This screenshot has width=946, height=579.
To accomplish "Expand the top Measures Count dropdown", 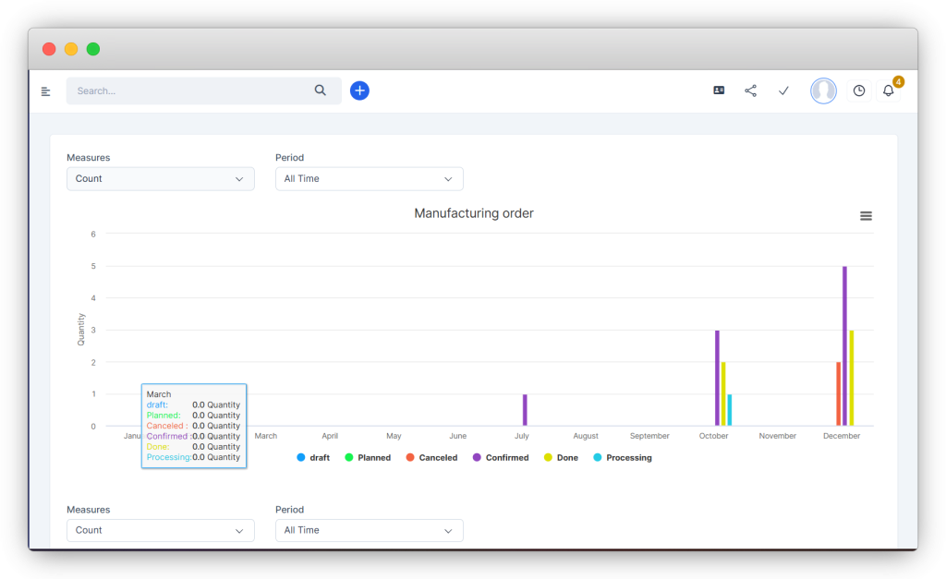I will click(160, 179).
